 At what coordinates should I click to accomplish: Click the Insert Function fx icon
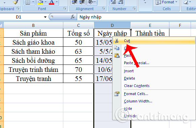click(73, 17)
